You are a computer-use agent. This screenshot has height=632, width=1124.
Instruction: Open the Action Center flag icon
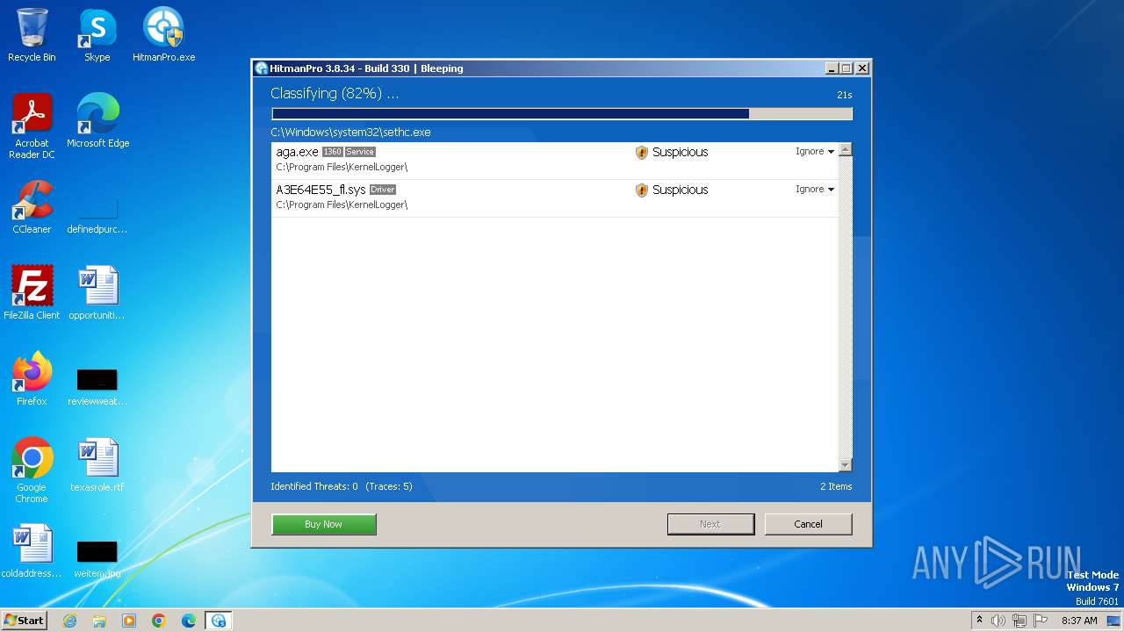pos(1041,621)
